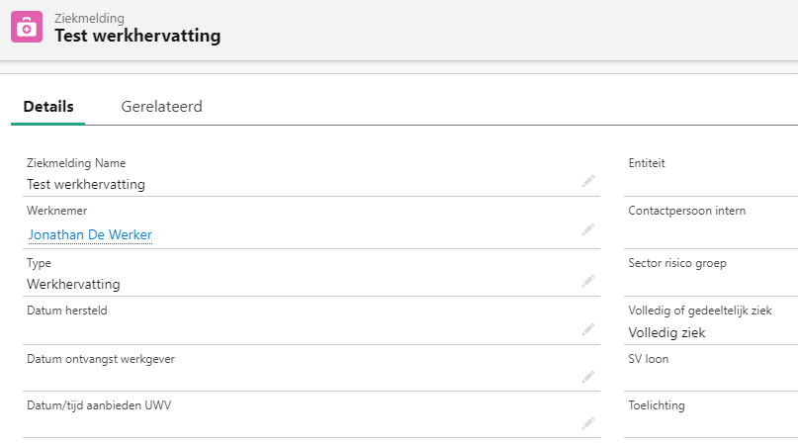The image size is (798, 445).
Task: Click the empty Datum hersteld value area
Action: [301, 330]
